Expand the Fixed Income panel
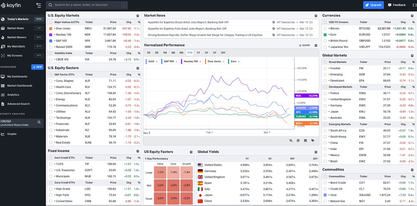The width and height of the screenshot is (417, 206). (x=138, y=151)
